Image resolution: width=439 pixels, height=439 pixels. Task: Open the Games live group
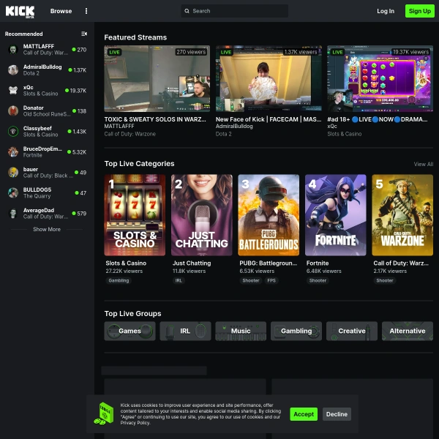point(130,331)
